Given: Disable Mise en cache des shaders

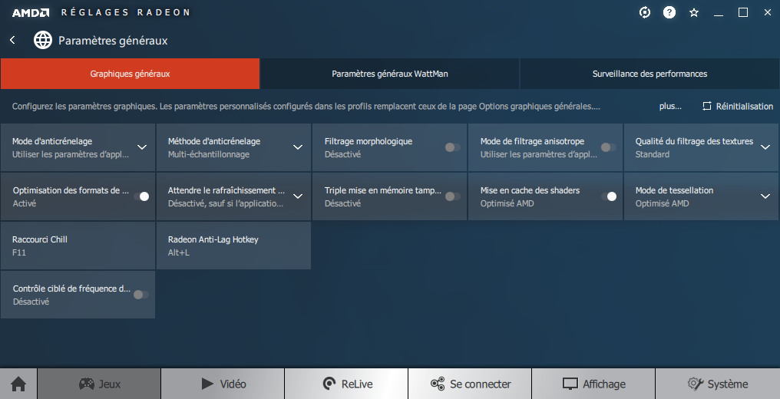Looking at the screenshot, I should [x=608, y=196].
